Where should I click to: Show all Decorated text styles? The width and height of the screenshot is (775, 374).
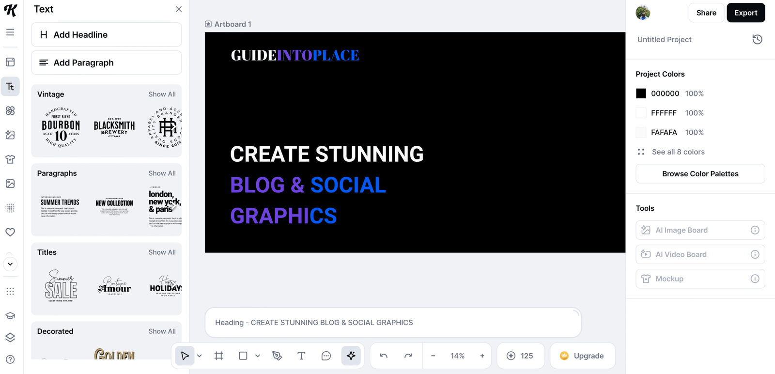point(162,331)
